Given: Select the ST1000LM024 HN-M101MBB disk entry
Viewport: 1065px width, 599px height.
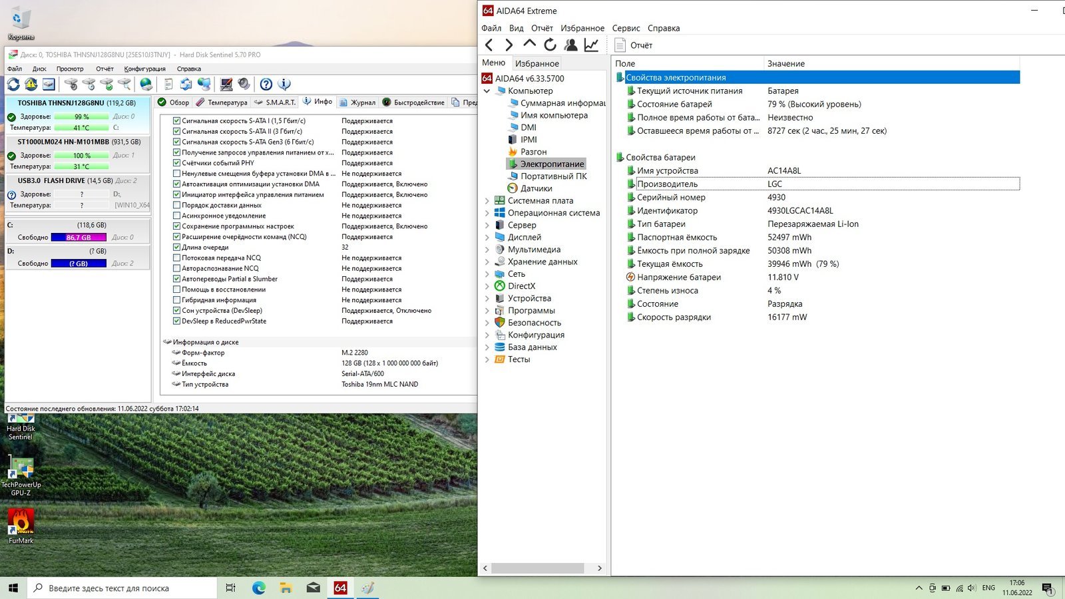Looking at the screenshot, I should (x=78, y=154).
